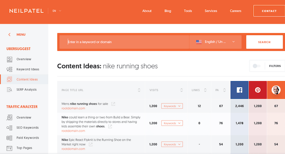Collapse sidebar using the Menu back arrow
The image size is (285, 154).
point(9,35)
